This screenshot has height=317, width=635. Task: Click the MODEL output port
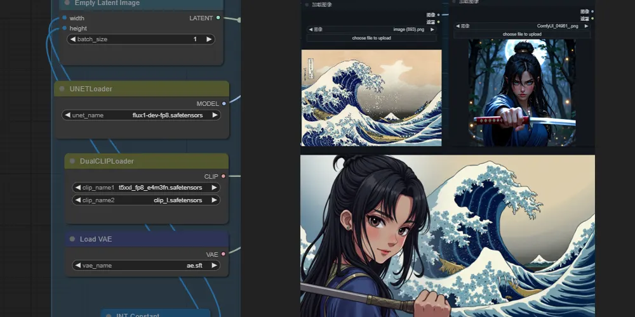click(224, 103)
